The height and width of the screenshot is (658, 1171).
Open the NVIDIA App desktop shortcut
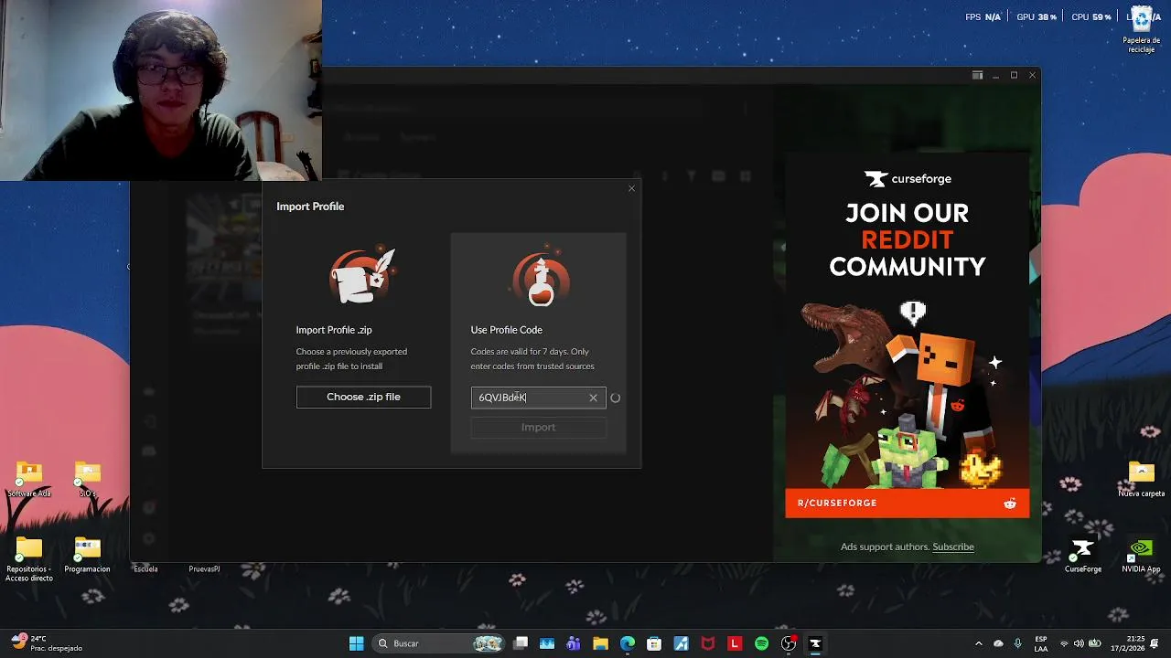[1141, 556]
